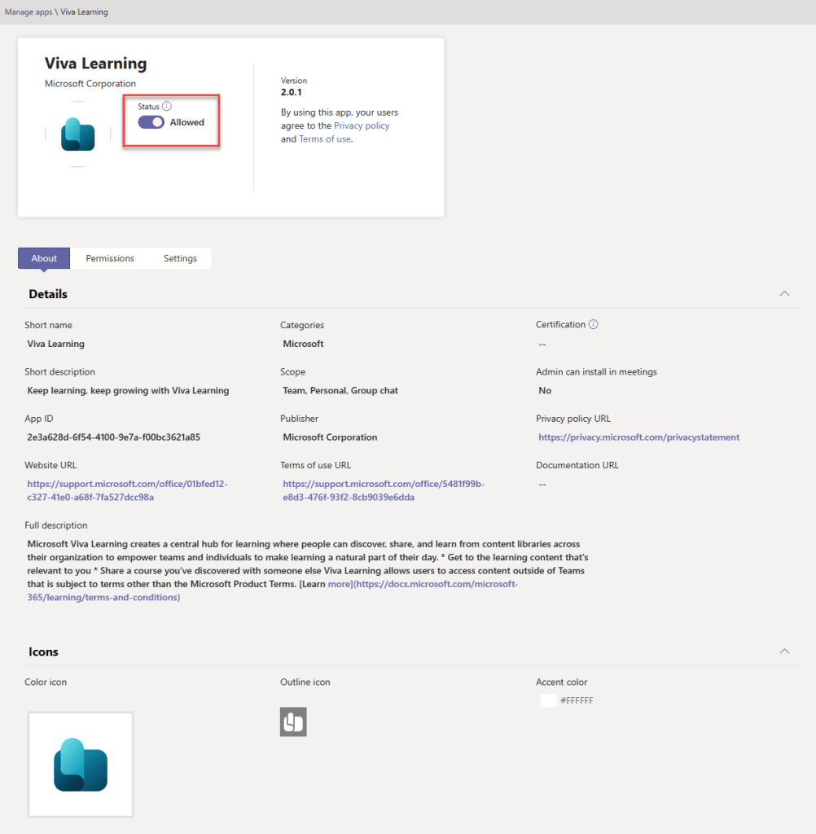Collapse the Icons section
This screenshot has width=816, height=834.
pyautogui.click(x=784, y=651)
